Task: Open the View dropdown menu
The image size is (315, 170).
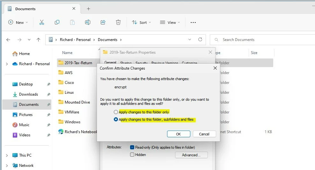Action: (170, 23)
